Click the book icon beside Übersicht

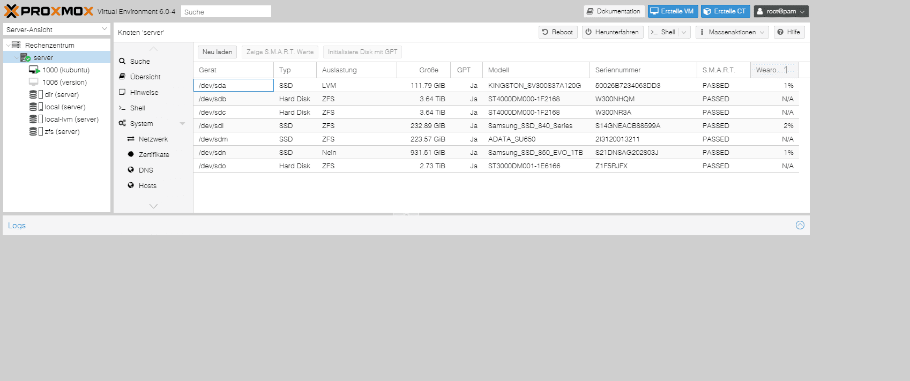click(122, 77)
